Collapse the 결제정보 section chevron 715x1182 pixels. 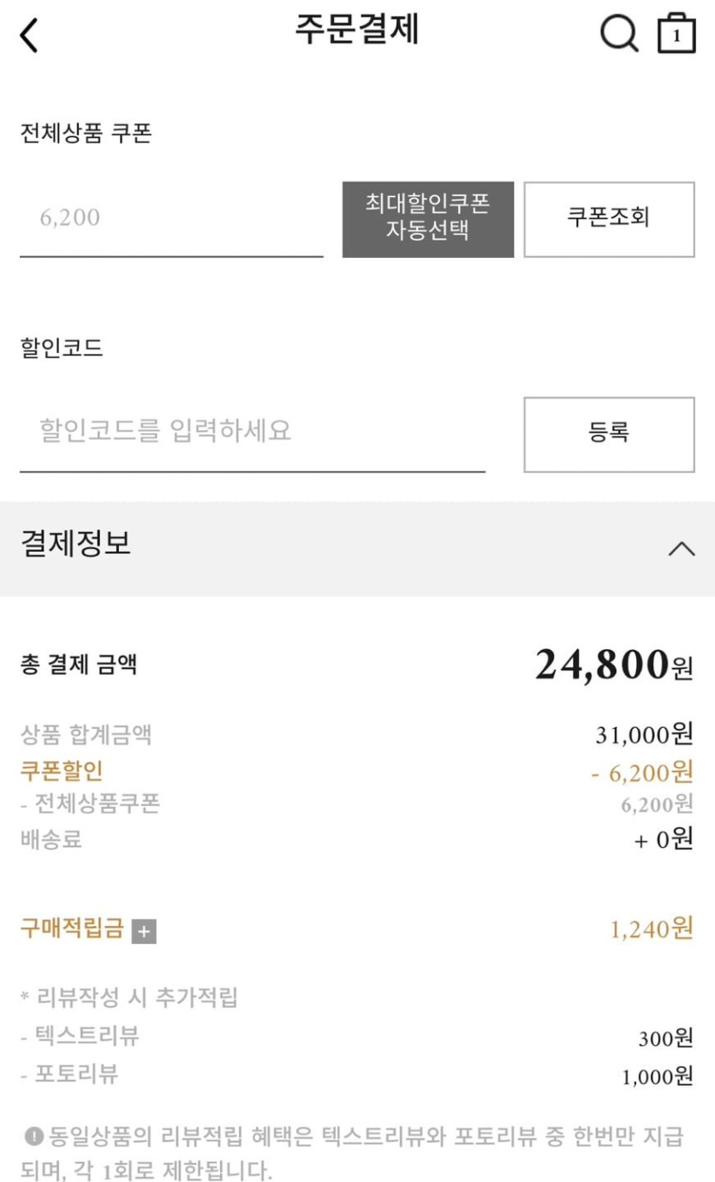pos(682,549)
